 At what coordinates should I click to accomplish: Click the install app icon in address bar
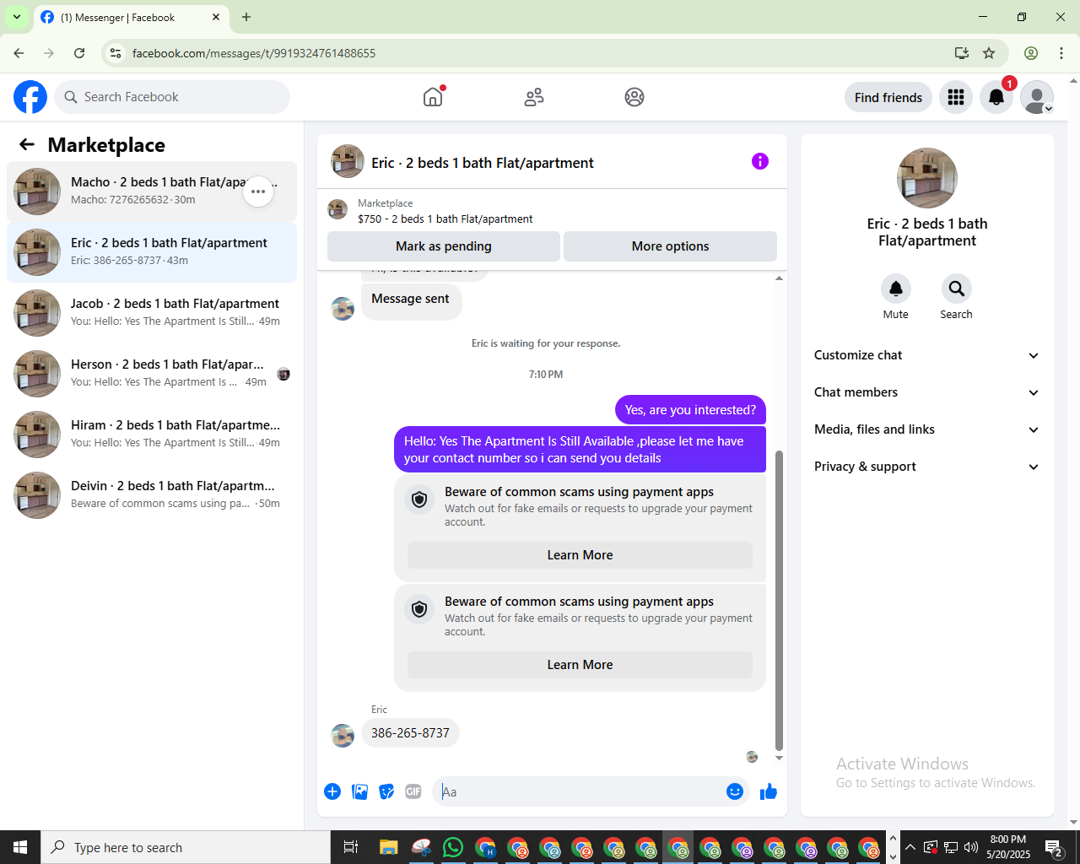[961, 53]
